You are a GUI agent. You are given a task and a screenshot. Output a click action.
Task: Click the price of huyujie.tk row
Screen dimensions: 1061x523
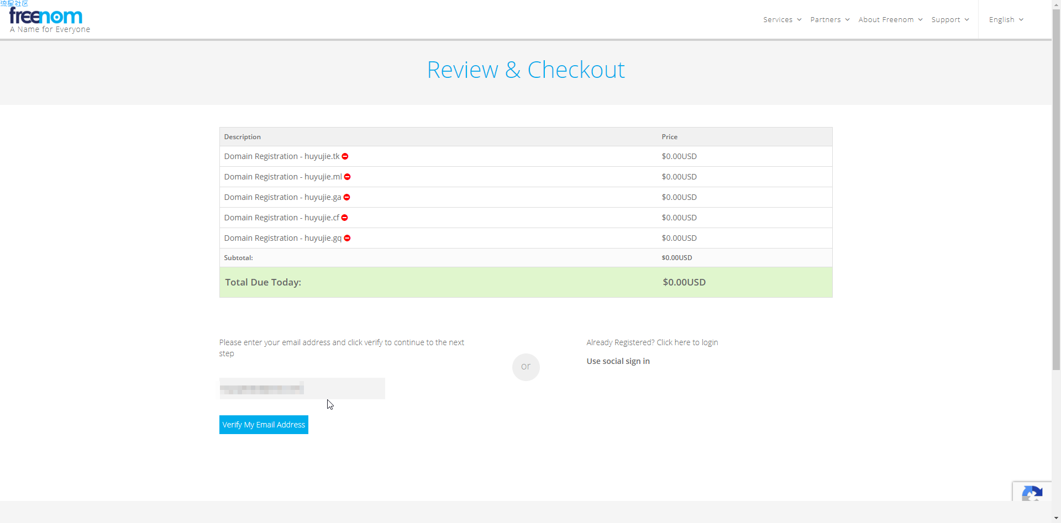point(679,156)
